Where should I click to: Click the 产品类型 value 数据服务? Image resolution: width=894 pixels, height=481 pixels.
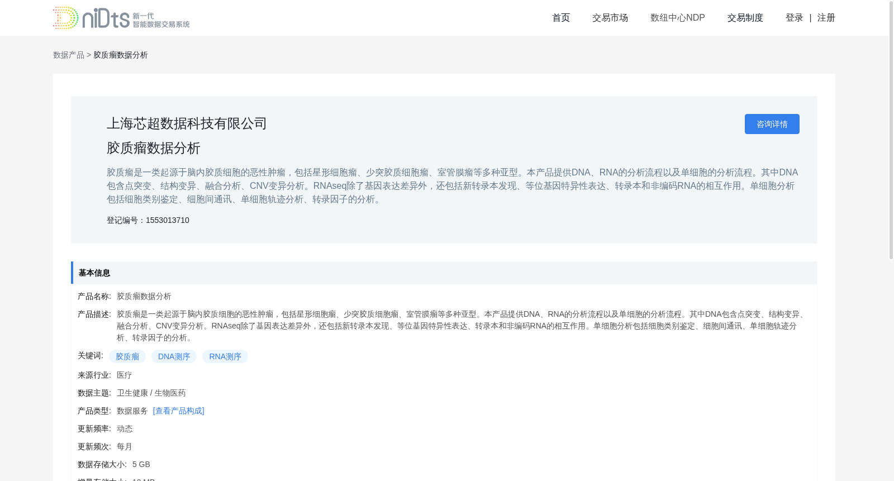click(x=132, y=411)
